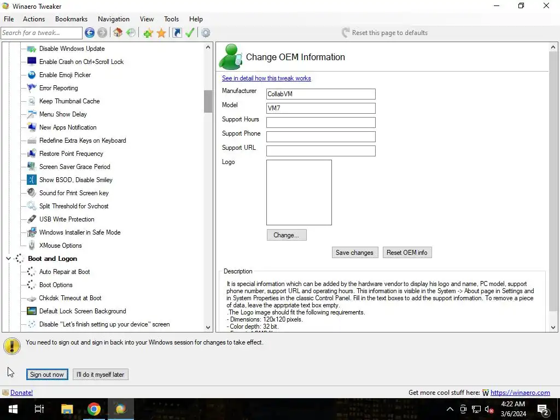Viewport: 560px width, 420px height.
Task: Click the Manufacturer text field
Action: (x=320, y=94)
